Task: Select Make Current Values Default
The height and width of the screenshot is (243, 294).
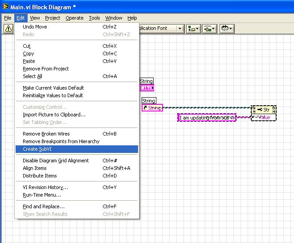Action: point(77,88)
